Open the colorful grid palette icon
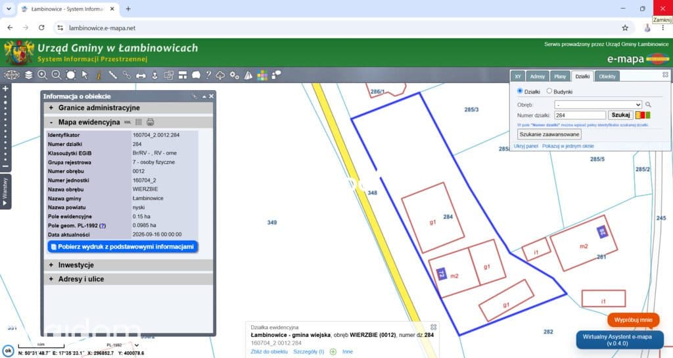The height and width of the screenshot is (358, 673). 262,75
